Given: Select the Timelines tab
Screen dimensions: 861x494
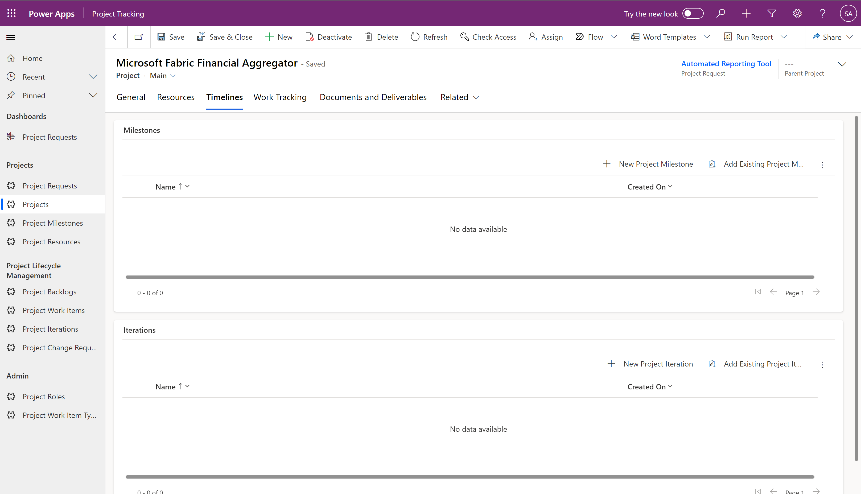Looking at the screenshot, I should 225,97.
